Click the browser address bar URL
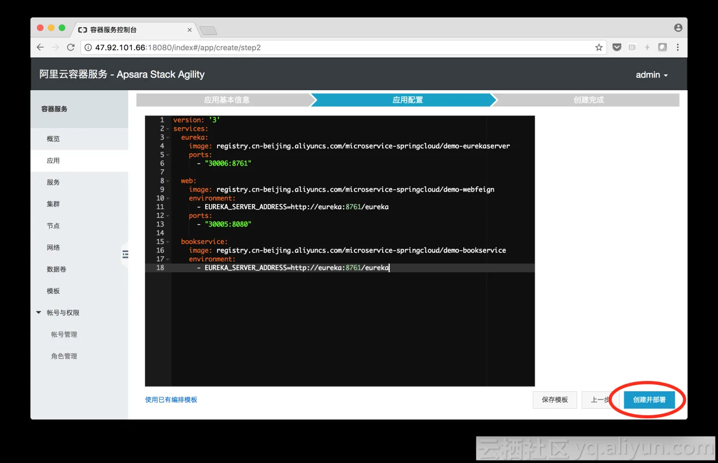The width and height of the screenshot is (718, 463). tap(178, 47)
